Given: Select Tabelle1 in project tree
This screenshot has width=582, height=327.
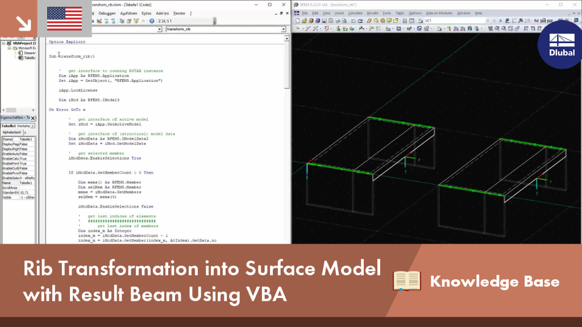Looking at the screenshot, I should 30,58.
